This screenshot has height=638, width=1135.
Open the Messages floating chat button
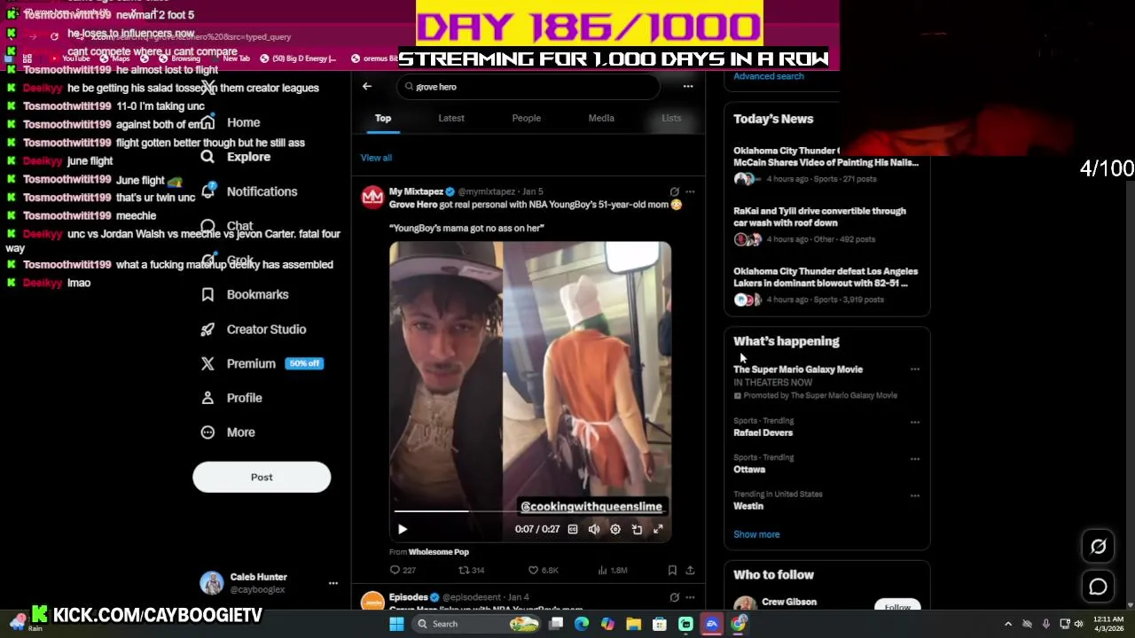coord(1098,587)
